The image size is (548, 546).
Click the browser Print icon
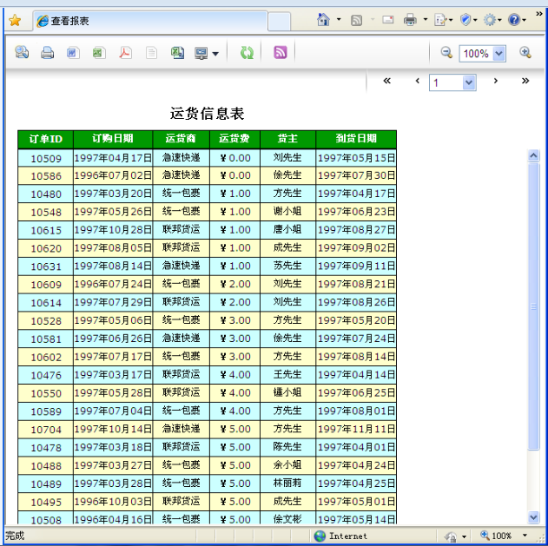click(410, 20)
